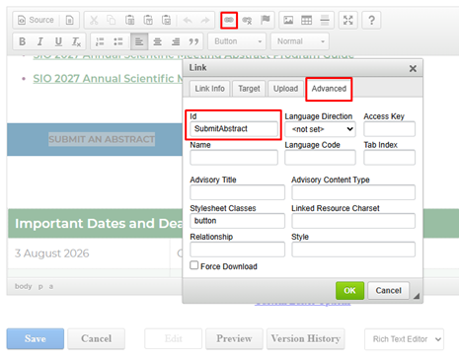Screen dimensions: 459x360
Task: Click the Anchor flag icon
Action: [x=266, y=20]
